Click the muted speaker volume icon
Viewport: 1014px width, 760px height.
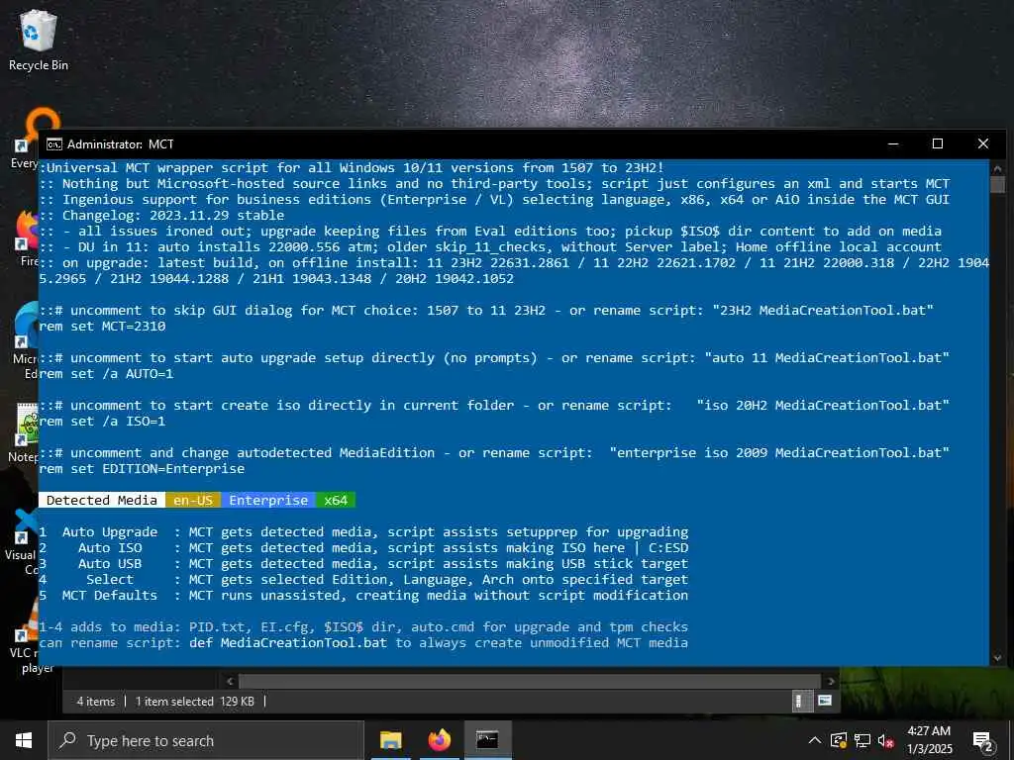pyautogui.click(x=886, y=740)
